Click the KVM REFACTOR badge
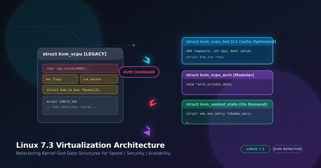This screenshot has width=321, height=168. 287,149
